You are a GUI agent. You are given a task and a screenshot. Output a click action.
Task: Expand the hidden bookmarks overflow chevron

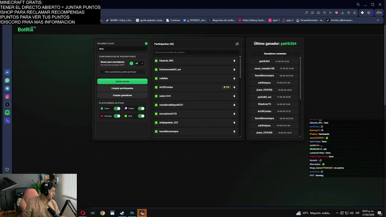378,20
